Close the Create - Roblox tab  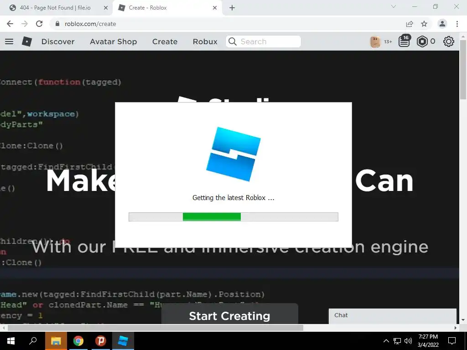(215, 8)
